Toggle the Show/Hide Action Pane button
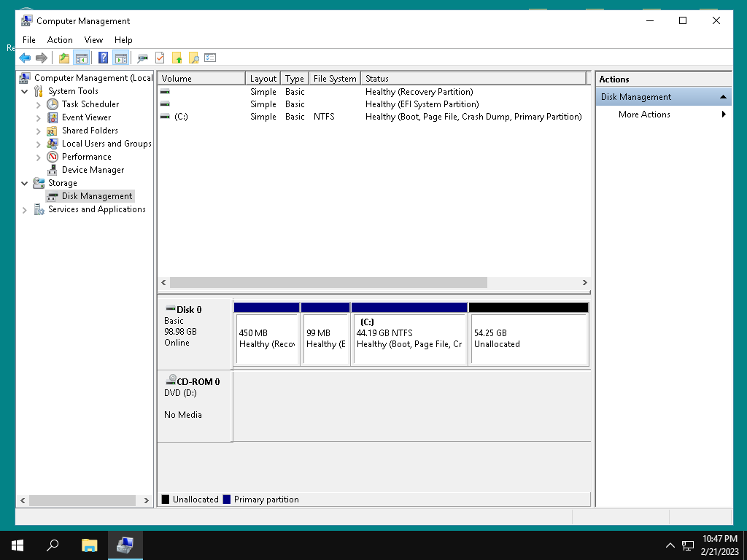This screenshot has height=560, width=747. coord(120,58)
